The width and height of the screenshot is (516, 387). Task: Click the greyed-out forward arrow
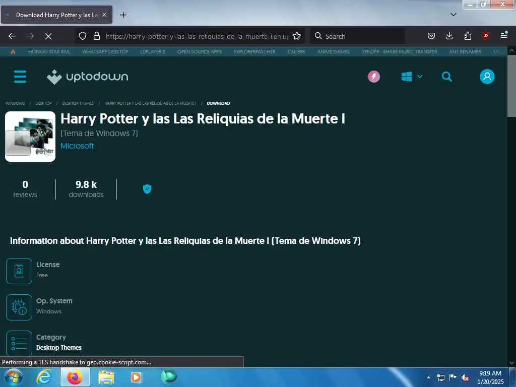tap(30, 36)
